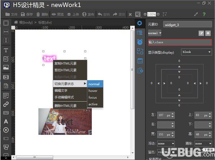Click the layout panel icon in toolbar
Viewport: 215px width, 160px height.
[x=138, y=14]
